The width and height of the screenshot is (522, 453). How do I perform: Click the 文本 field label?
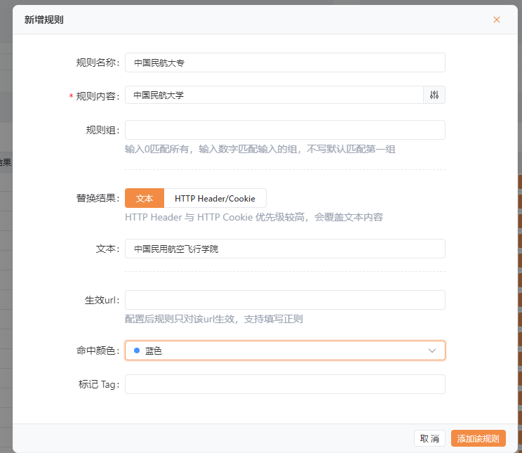[x=107, y=249]
